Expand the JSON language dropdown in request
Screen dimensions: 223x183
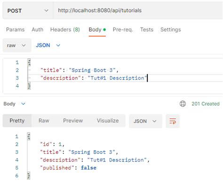pos(48,46)
